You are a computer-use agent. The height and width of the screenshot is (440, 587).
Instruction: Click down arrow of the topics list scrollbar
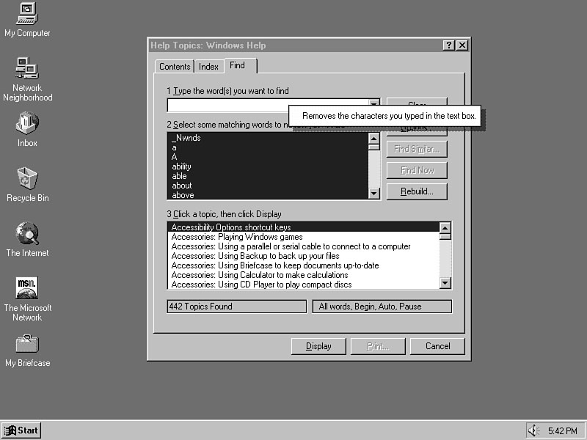(445, 283)
